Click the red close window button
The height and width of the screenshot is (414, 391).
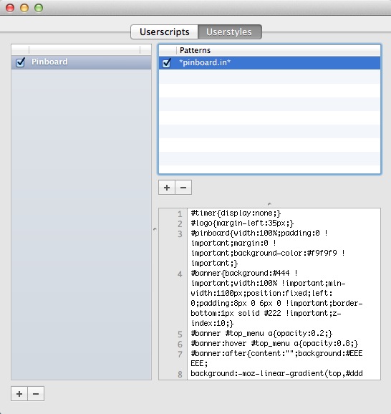coord(10,8)
